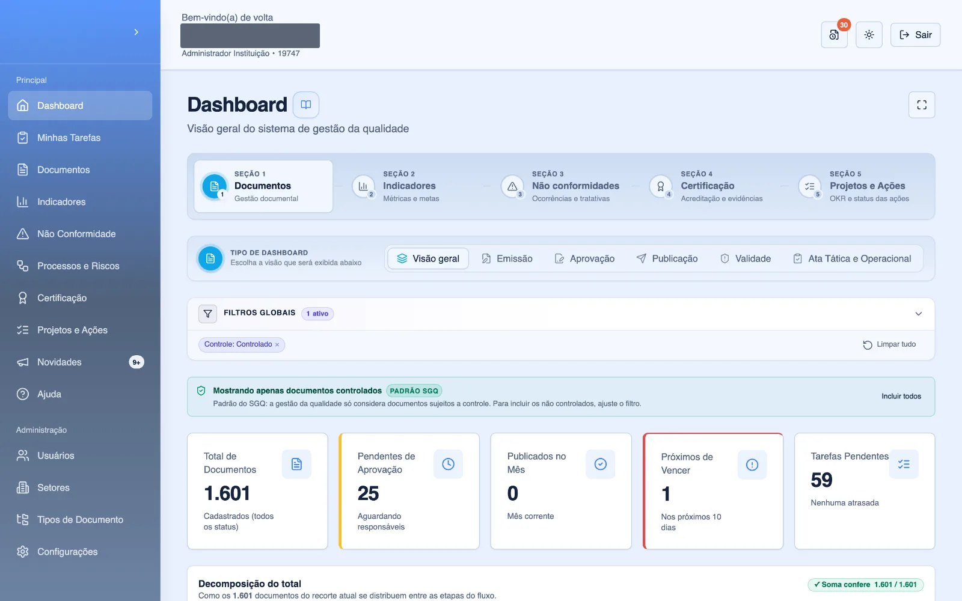Select Seção 1 Documentos step

pyautogui.click(x=263, y=186)
